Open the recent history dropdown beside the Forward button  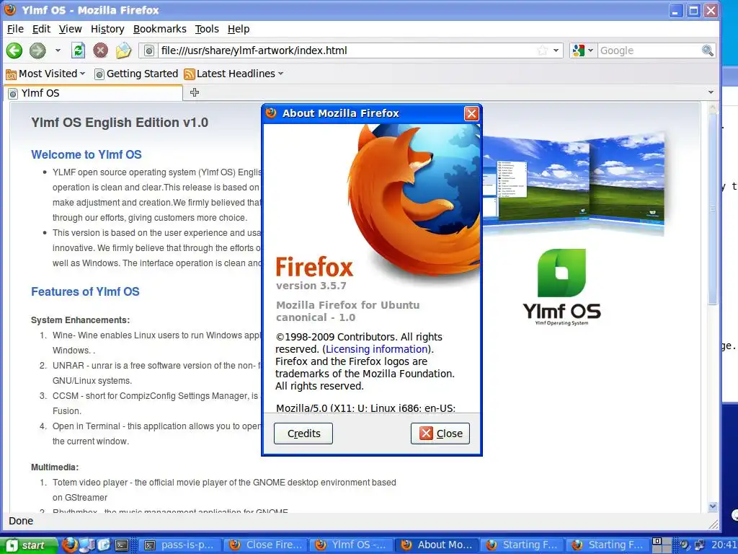tap(58, 50)
